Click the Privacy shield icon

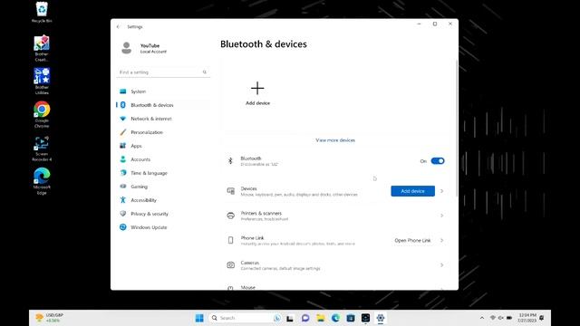(123, 214)
